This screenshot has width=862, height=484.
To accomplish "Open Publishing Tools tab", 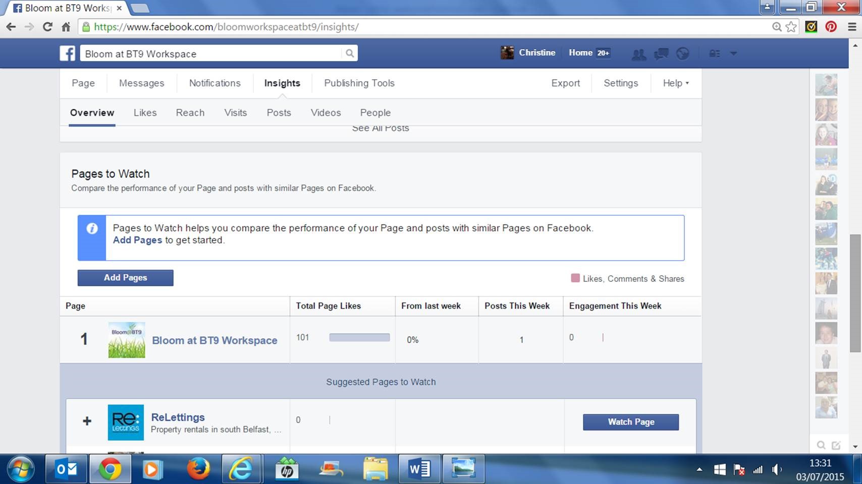I will coord(359,83).
